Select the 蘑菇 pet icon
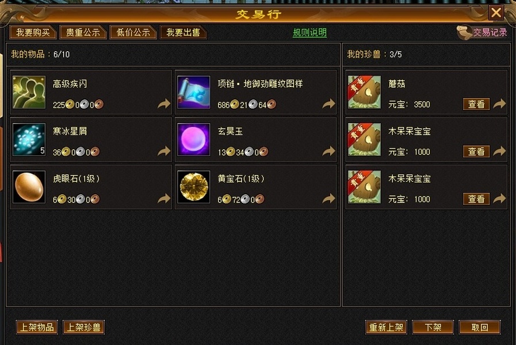This screenshot has height=345, width=516. (x=364, y=92)
